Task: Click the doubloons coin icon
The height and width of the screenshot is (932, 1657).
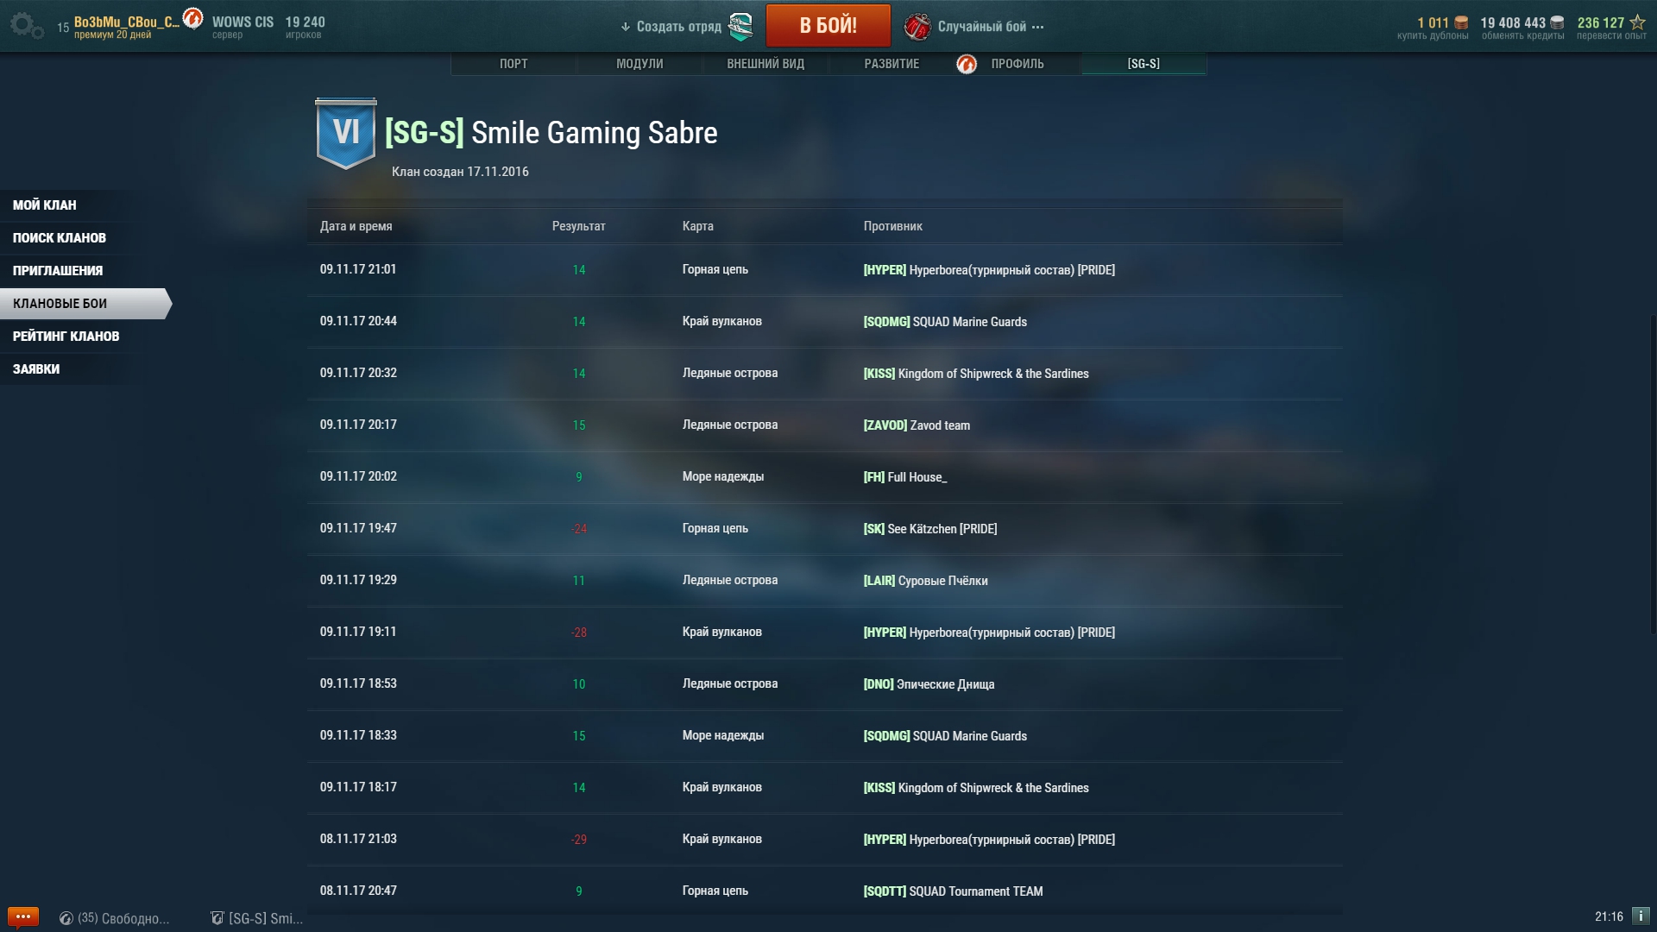Action: [x=1461, y=23]
